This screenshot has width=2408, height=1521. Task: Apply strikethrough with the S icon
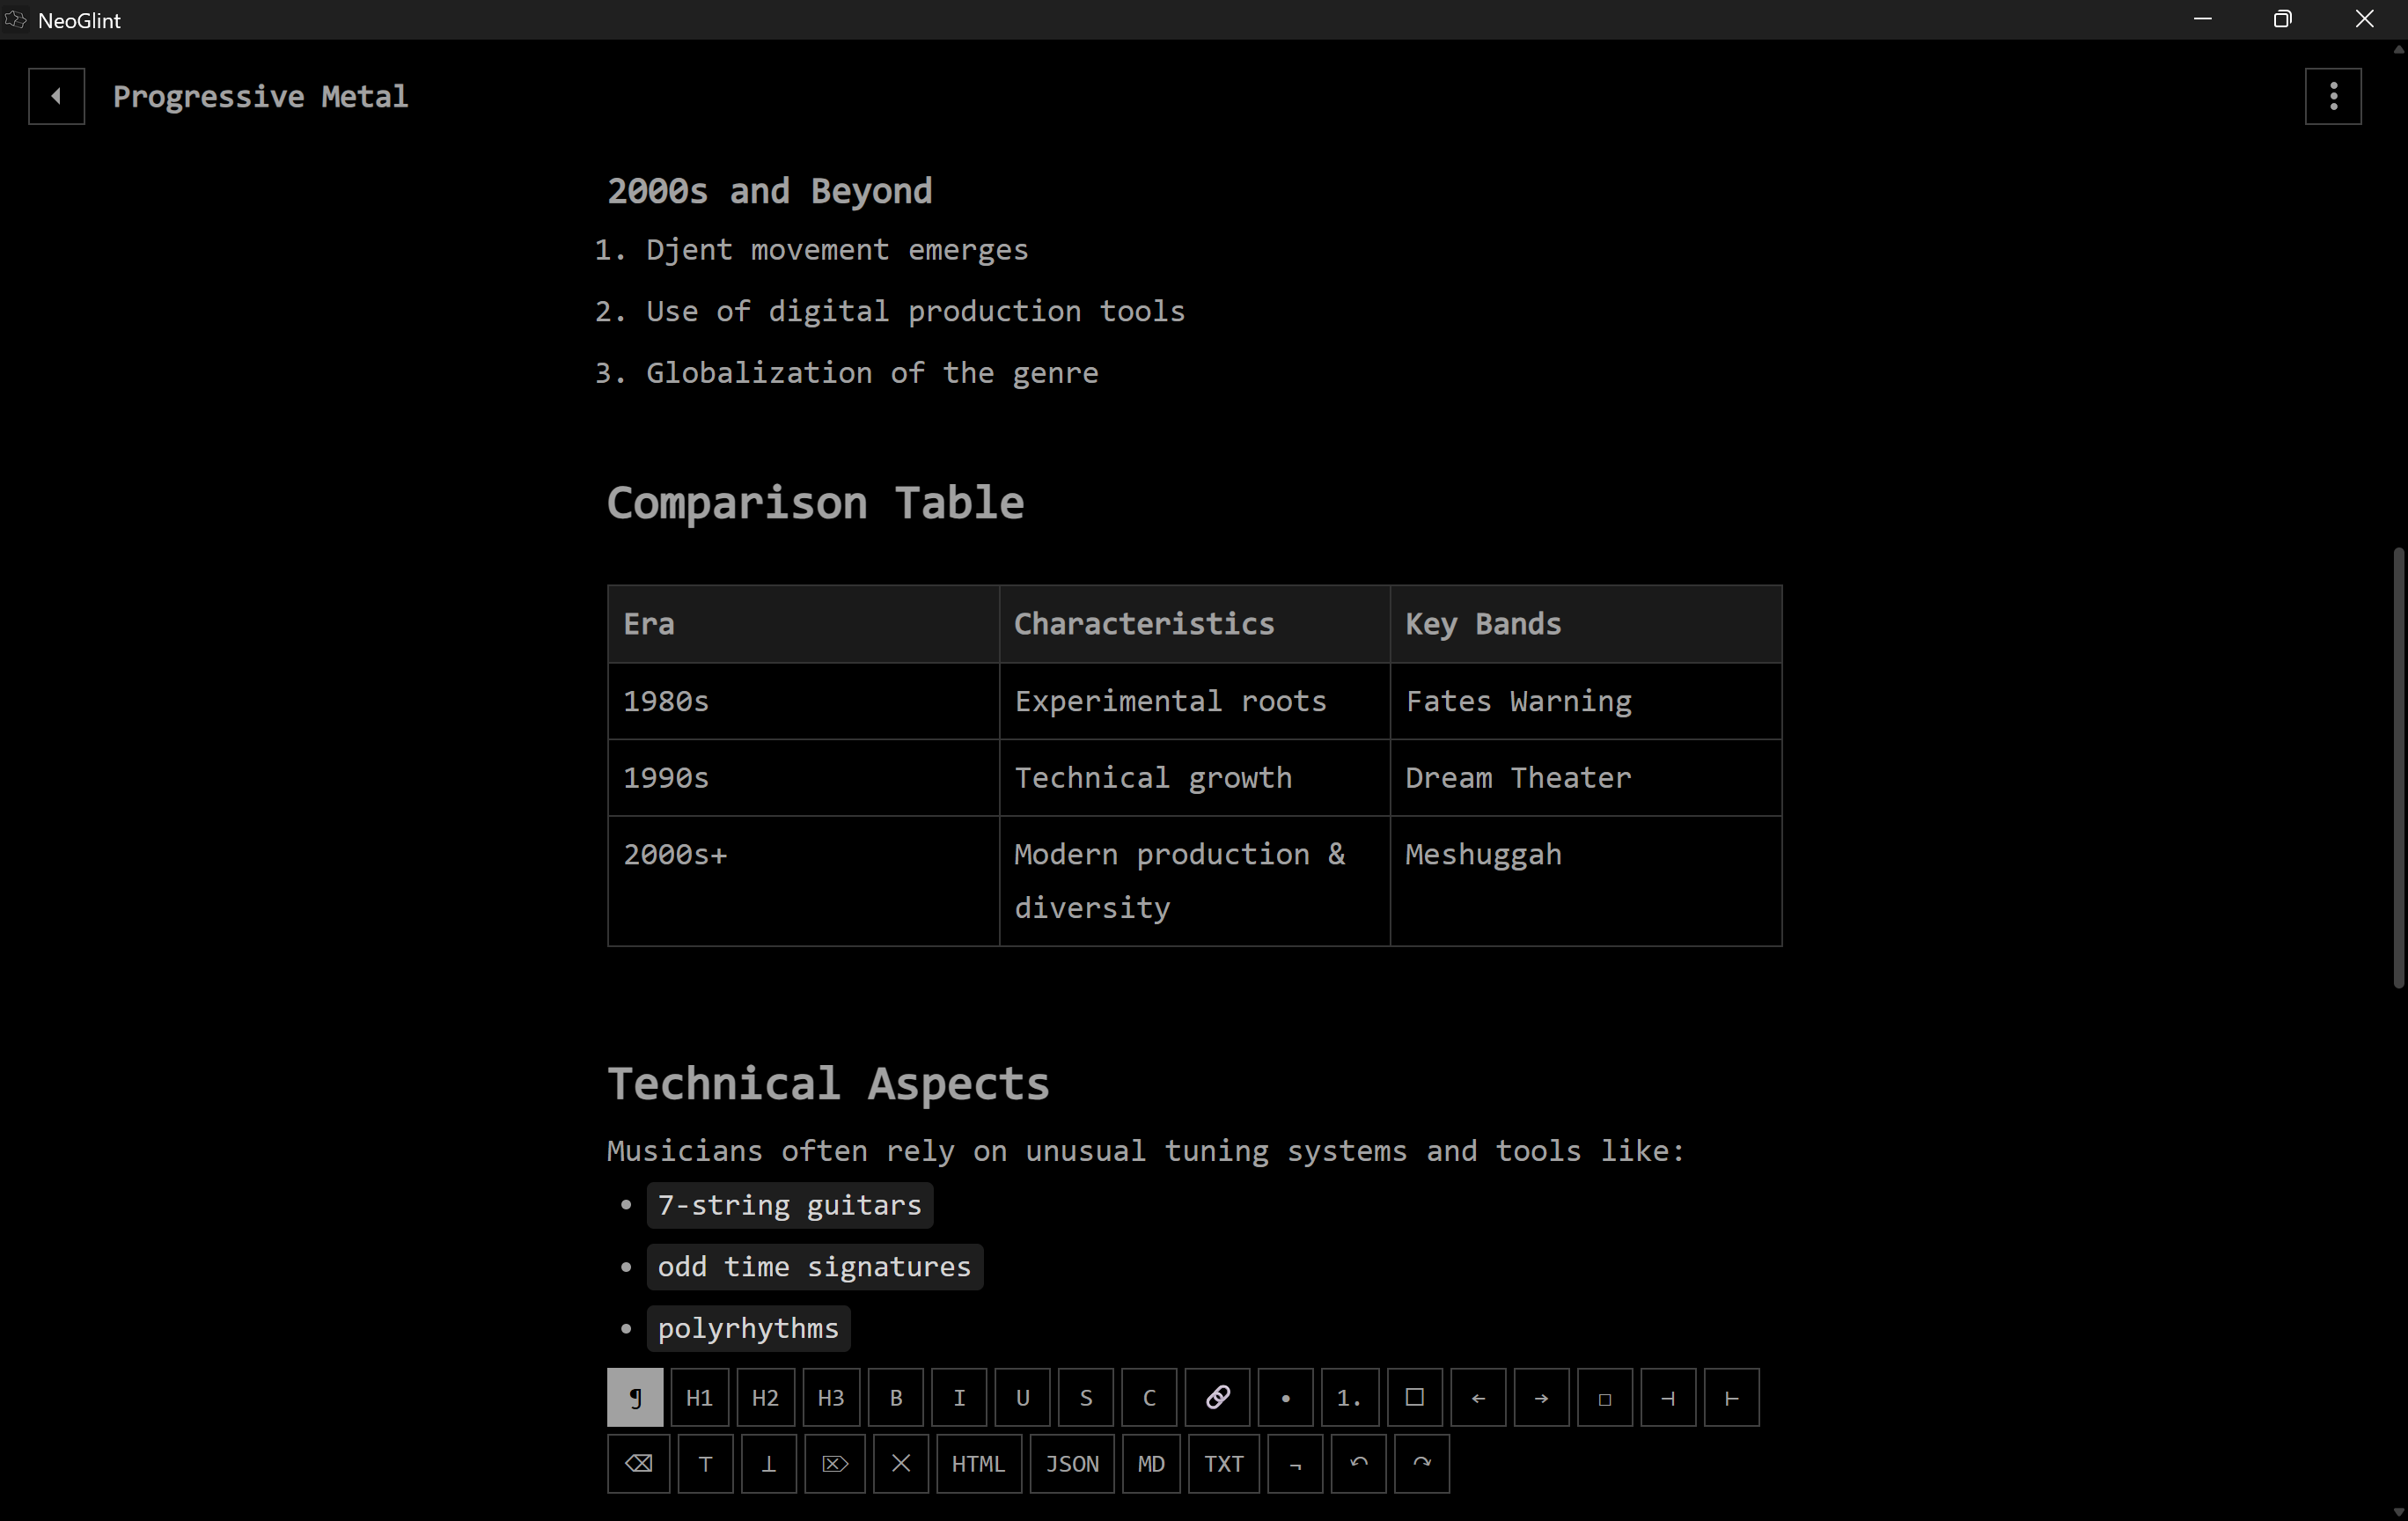pos(1086,1397)
